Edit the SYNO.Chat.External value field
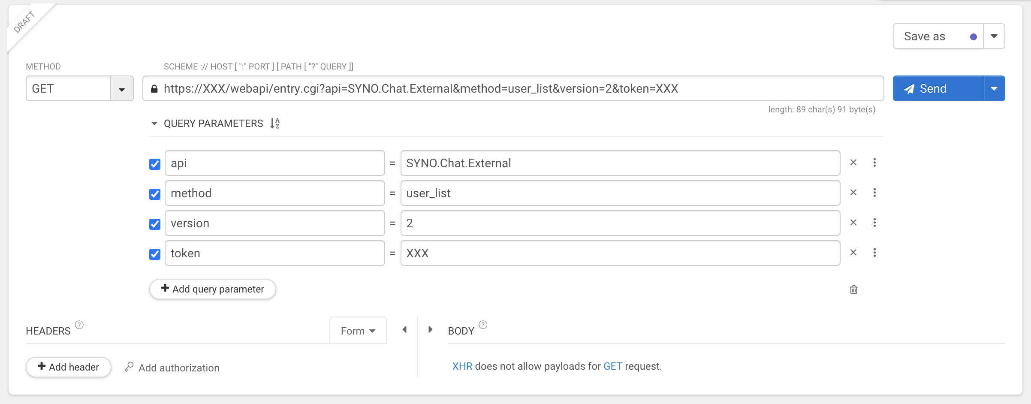The width and height of the screenshot is (1031, 404). (x=620, y=163)
